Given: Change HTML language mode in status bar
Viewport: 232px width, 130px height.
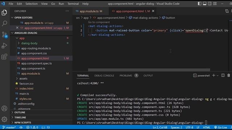Looking at the screenshot, I should [207, 127].
